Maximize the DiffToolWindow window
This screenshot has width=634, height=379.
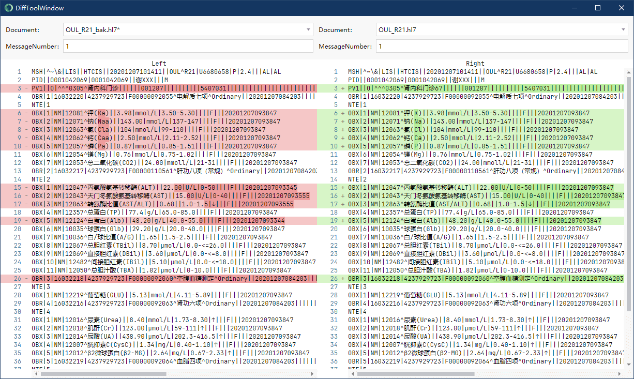(x=598, y=8)
